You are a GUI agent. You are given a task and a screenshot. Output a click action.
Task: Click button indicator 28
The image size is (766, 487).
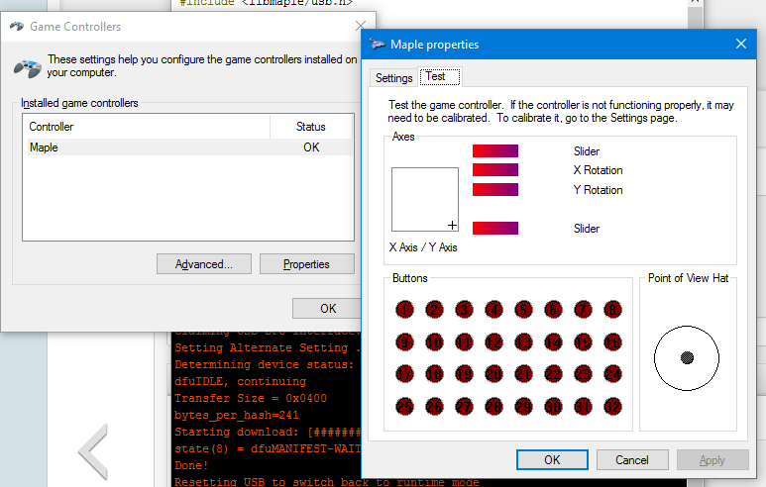click(493, 407)
